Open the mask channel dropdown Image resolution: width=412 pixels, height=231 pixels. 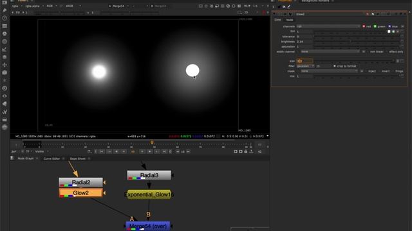[329, 71]
